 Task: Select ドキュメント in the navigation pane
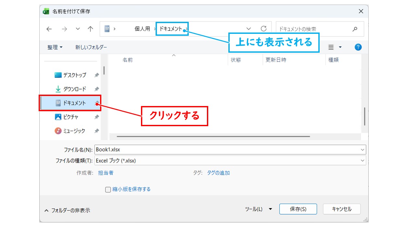tap(74, 103)
